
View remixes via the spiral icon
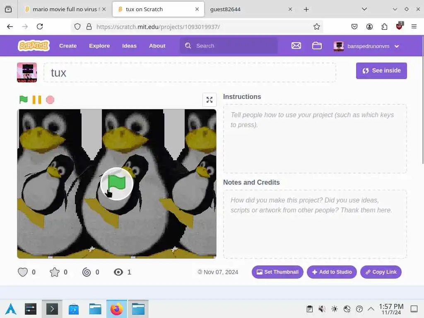pos(87,272)
